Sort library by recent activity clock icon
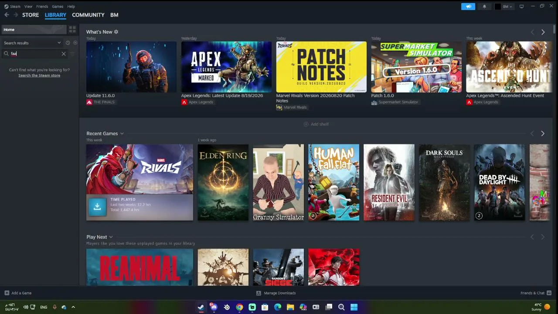558x314 pixels. tap(68, 43)
